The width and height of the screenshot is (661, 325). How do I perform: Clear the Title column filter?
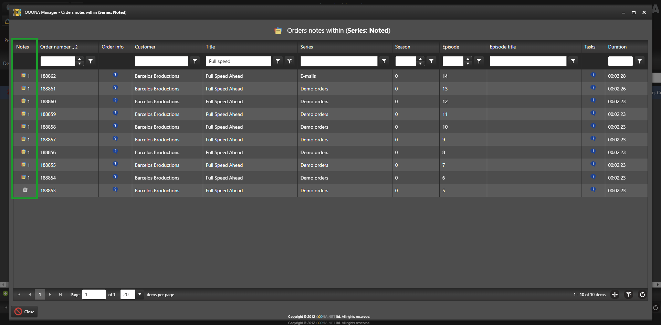click(x=290, y=61)
